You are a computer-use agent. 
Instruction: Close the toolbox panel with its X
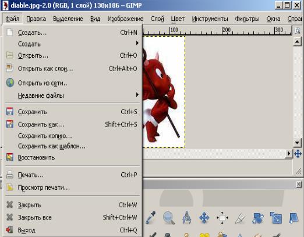pyautogui.click(x=299, y=184)
